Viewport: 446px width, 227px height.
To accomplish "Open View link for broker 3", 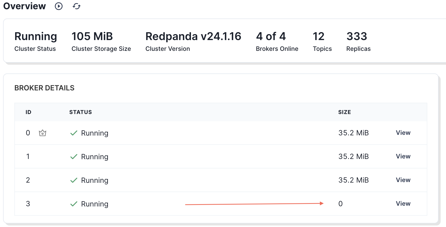I will [x=403, y=204].
